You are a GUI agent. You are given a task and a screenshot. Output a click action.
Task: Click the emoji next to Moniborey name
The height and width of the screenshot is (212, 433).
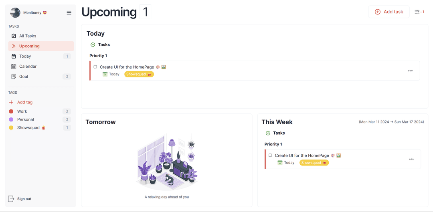click(x=45, y=12)
